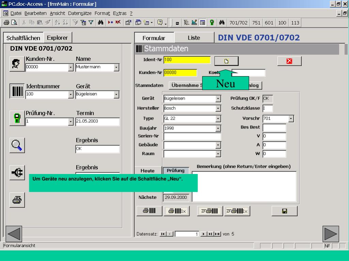
Task: Expand the Identnummer dropdown showing 100
Action: [71, 94]
